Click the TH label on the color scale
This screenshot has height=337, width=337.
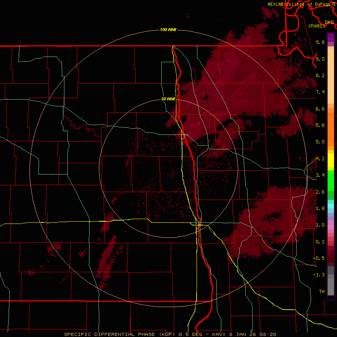click(x=322, y=292)
